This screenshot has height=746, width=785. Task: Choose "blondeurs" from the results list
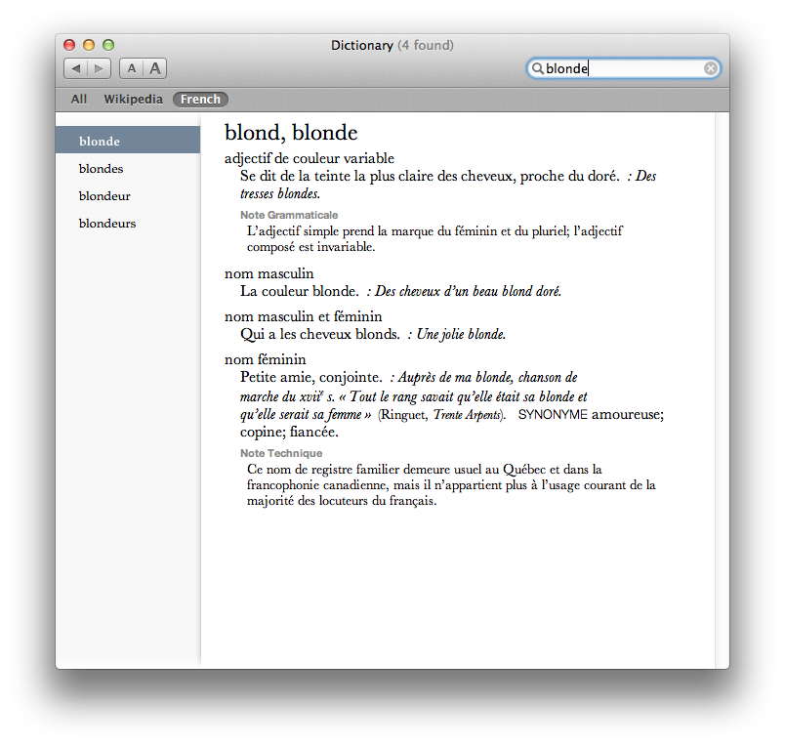(x=107, y=224)
